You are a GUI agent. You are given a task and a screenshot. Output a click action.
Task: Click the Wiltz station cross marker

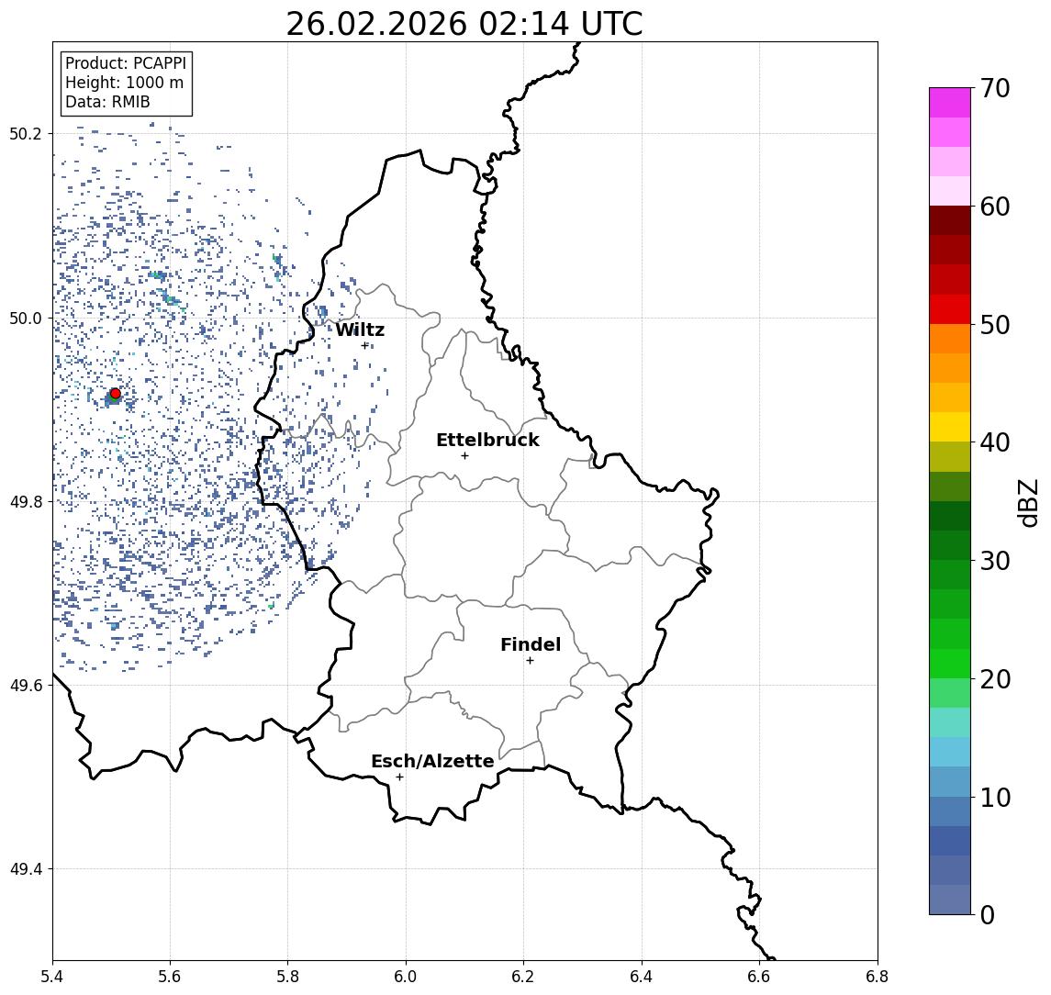(364, 346)
